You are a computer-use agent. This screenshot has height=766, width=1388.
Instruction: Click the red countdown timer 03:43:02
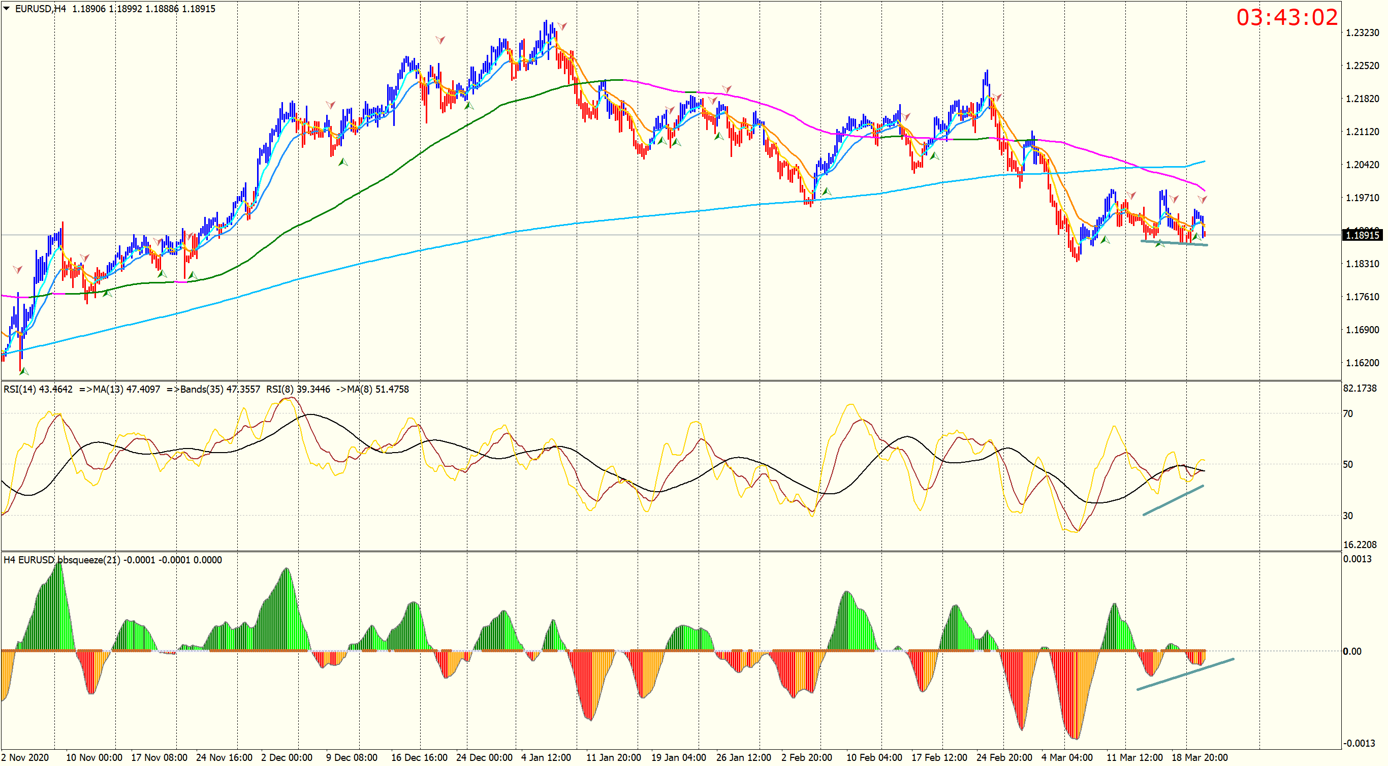(1286, 18)
